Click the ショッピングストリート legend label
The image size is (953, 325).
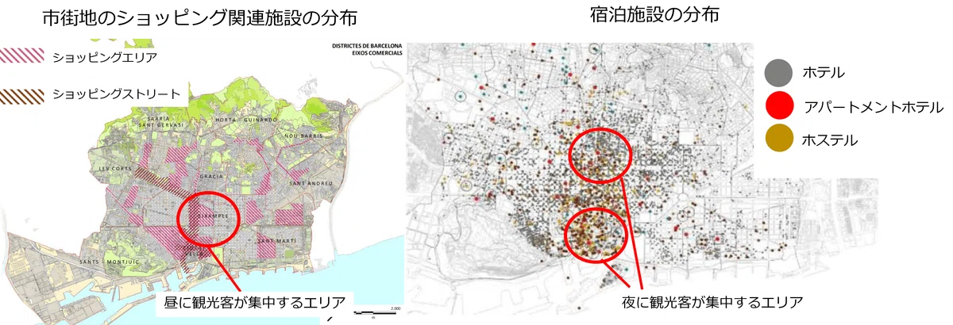coord(116,94)
